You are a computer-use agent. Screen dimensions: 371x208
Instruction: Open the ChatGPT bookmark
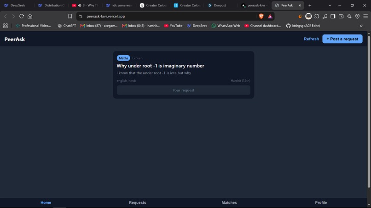pyautogui.click(x=67, y=26)
